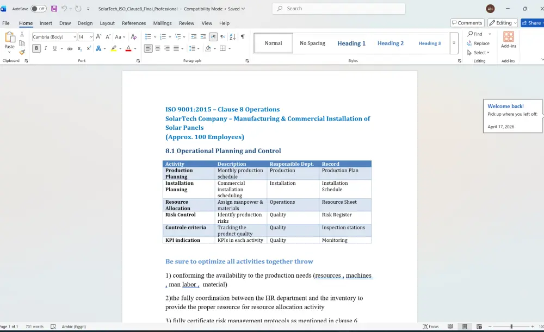This screenshot has width=544, height=332.
Task: Open Read Mode view in the status bar
Action: [x=450, y=327]
